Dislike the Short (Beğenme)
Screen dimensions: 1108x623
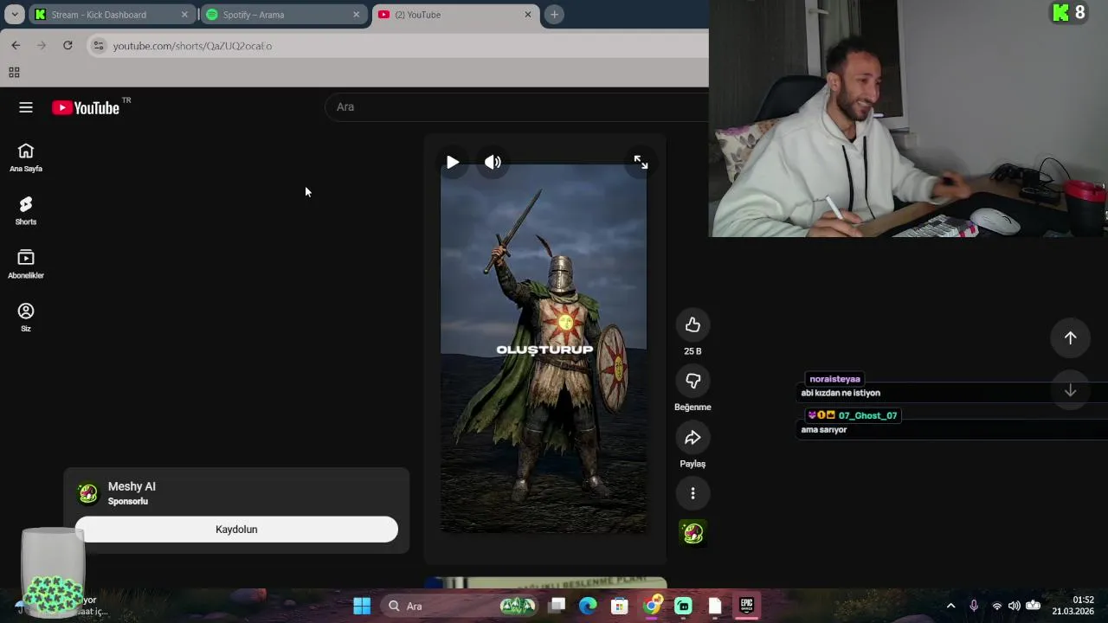692,381
